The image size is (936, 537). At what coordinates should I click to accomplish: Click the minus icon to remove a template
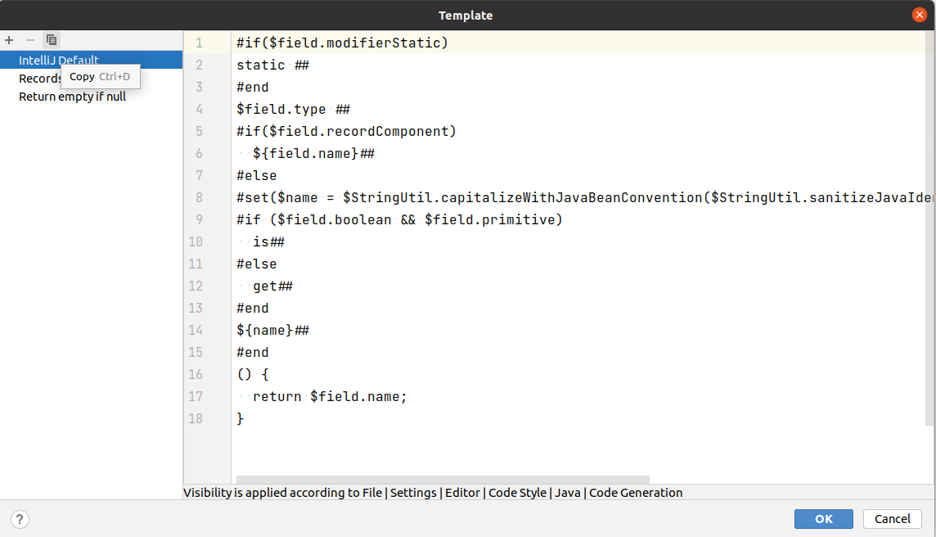(29, 39)
